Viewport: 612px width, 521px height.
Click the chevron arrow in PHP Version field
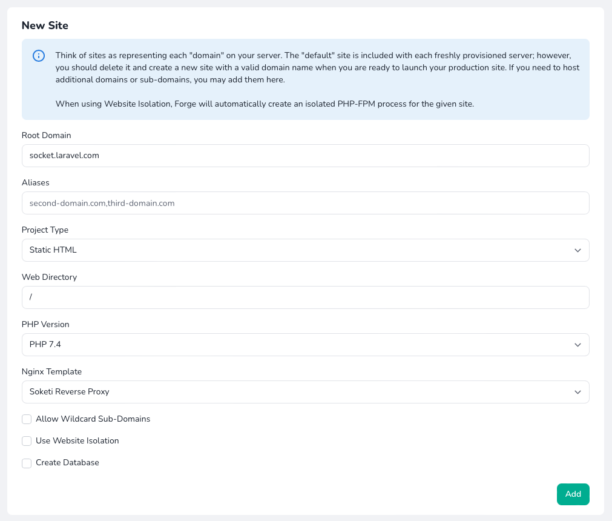(577, 345)
